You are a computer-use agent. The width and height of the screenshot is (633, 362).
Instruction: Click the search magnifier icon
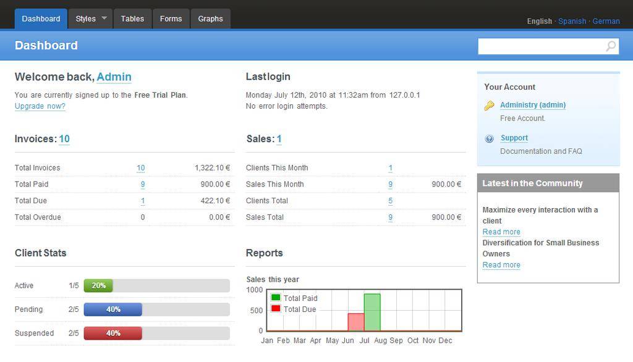611,46
